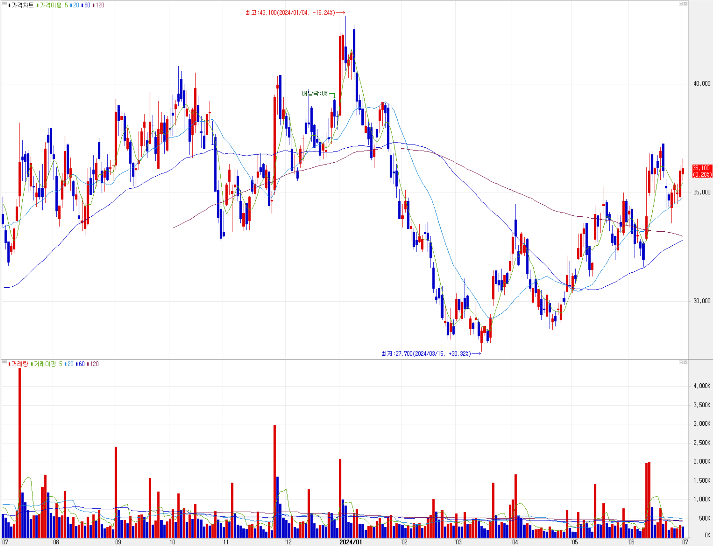The image size is (713, 546).
Task: Click the 2024/01 date axis label
Action: coord(350,542)
